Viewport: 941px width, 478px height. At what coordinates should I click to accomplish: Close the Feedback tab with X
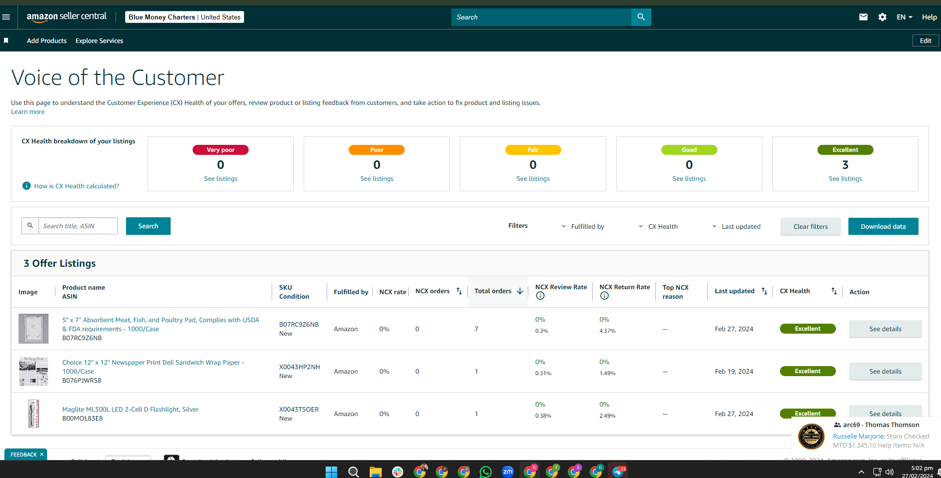(x=42, y=455)
